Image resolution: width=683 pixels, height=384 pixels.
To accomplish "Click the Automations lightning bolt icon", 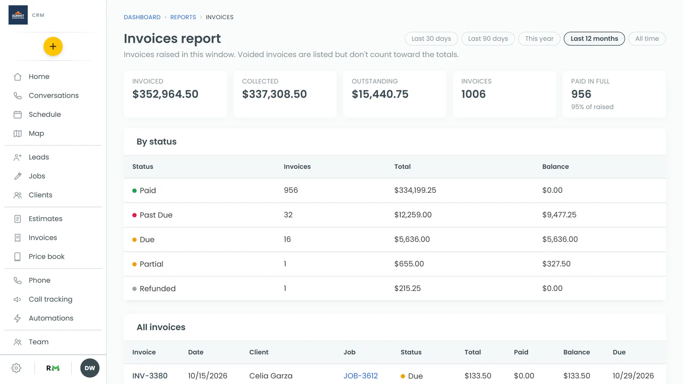I will 18,318.
